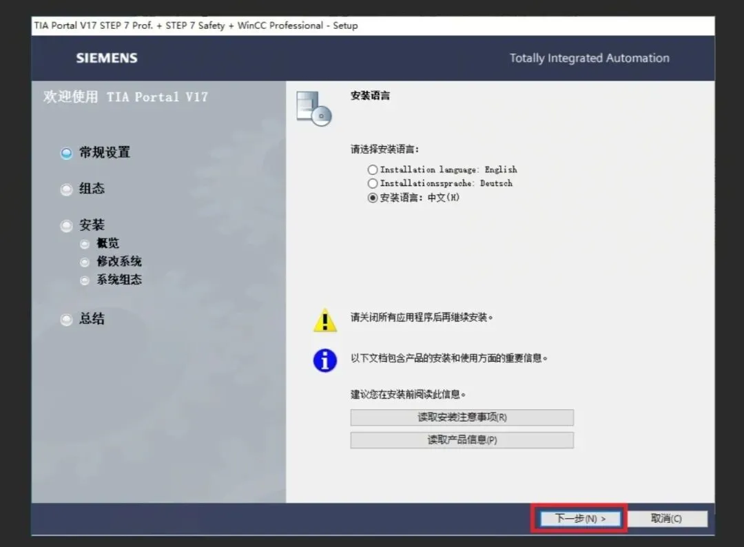Click the bullet beside 修改系统
The height and width of the screenshot is (547, 744).
(85, 262)
